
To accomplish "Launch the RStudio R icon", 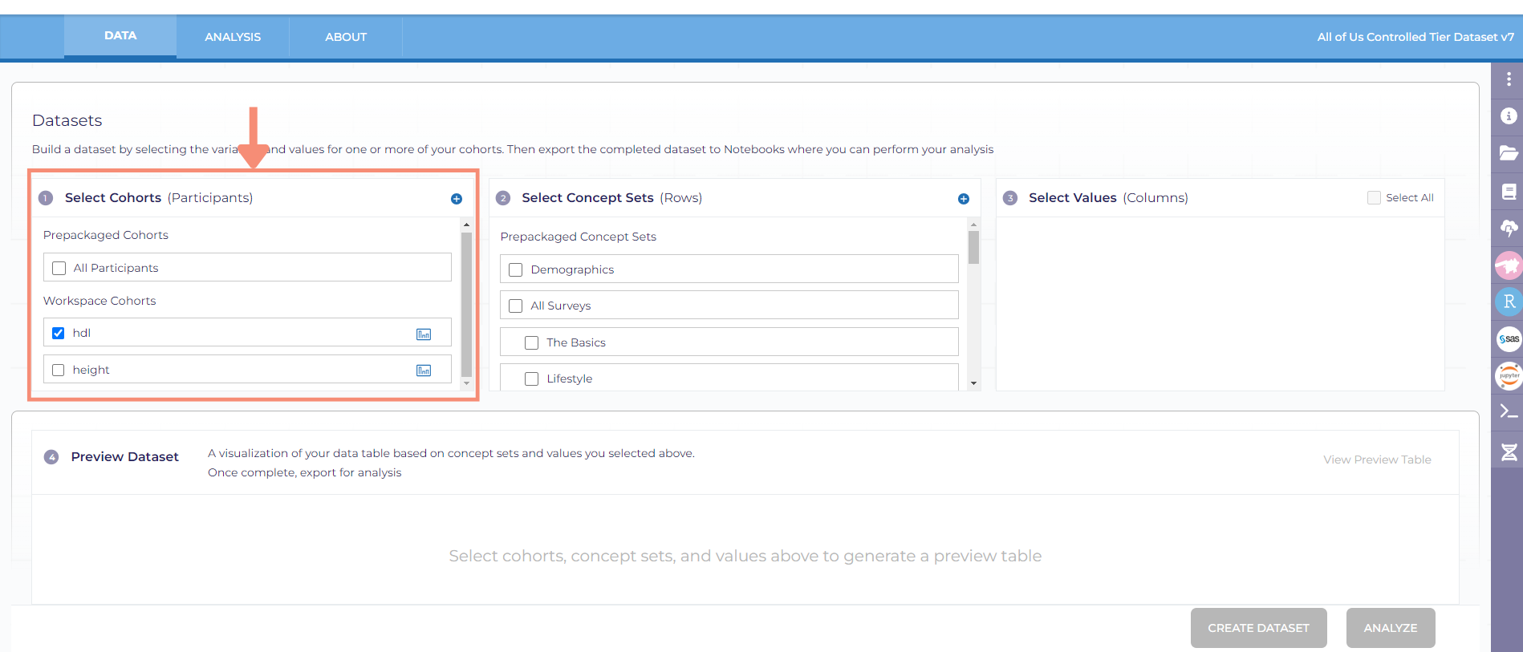I will (1509, 302).
